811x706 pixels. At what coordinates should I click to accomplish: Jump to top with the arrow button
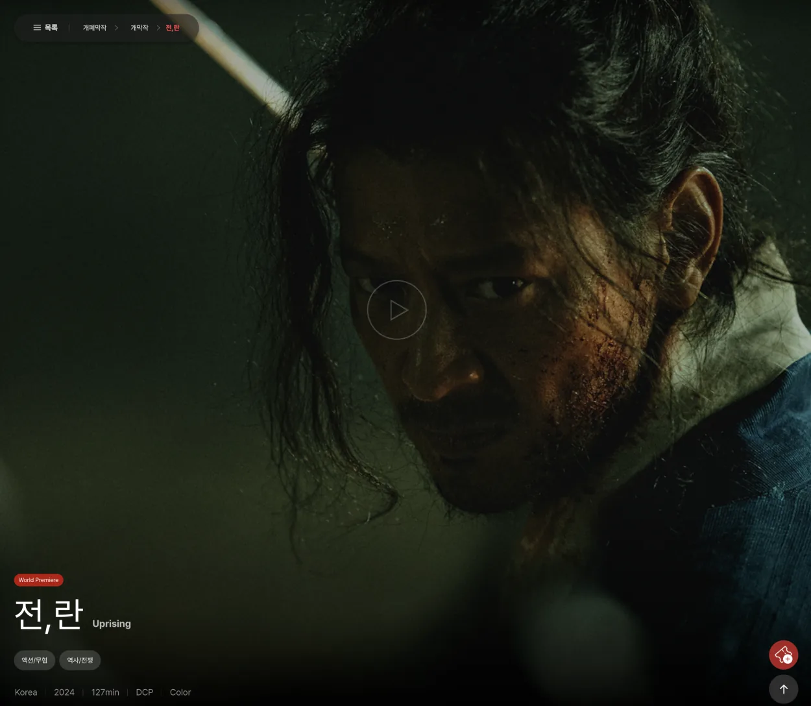[784, 689]
